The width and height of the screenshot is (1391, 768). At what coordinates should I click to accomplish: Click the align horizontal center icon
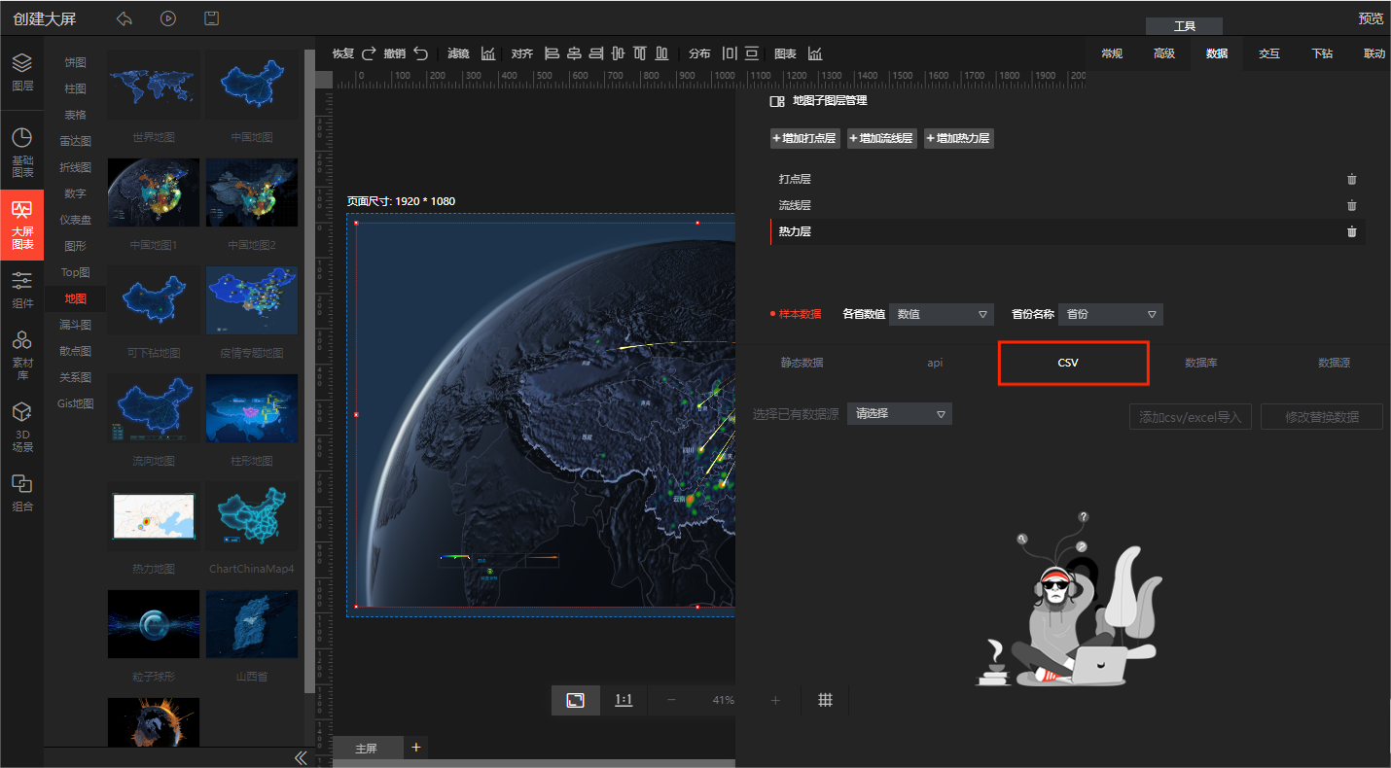tap(574, 53)
